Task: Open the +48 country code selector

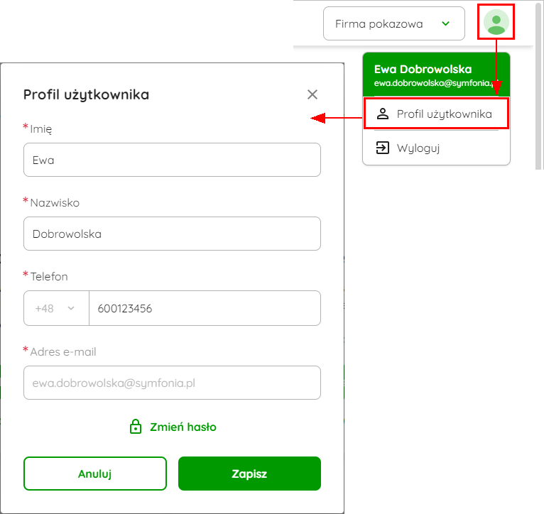Action: coord(56,308)
